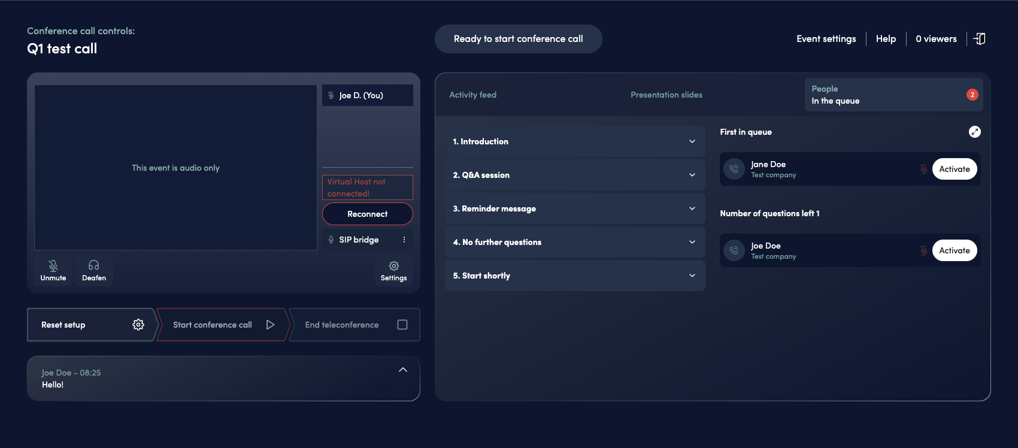The width and height of the screenshot is (1018, 448).
Task: Open Settings with the gear icon
Action: 393,271
